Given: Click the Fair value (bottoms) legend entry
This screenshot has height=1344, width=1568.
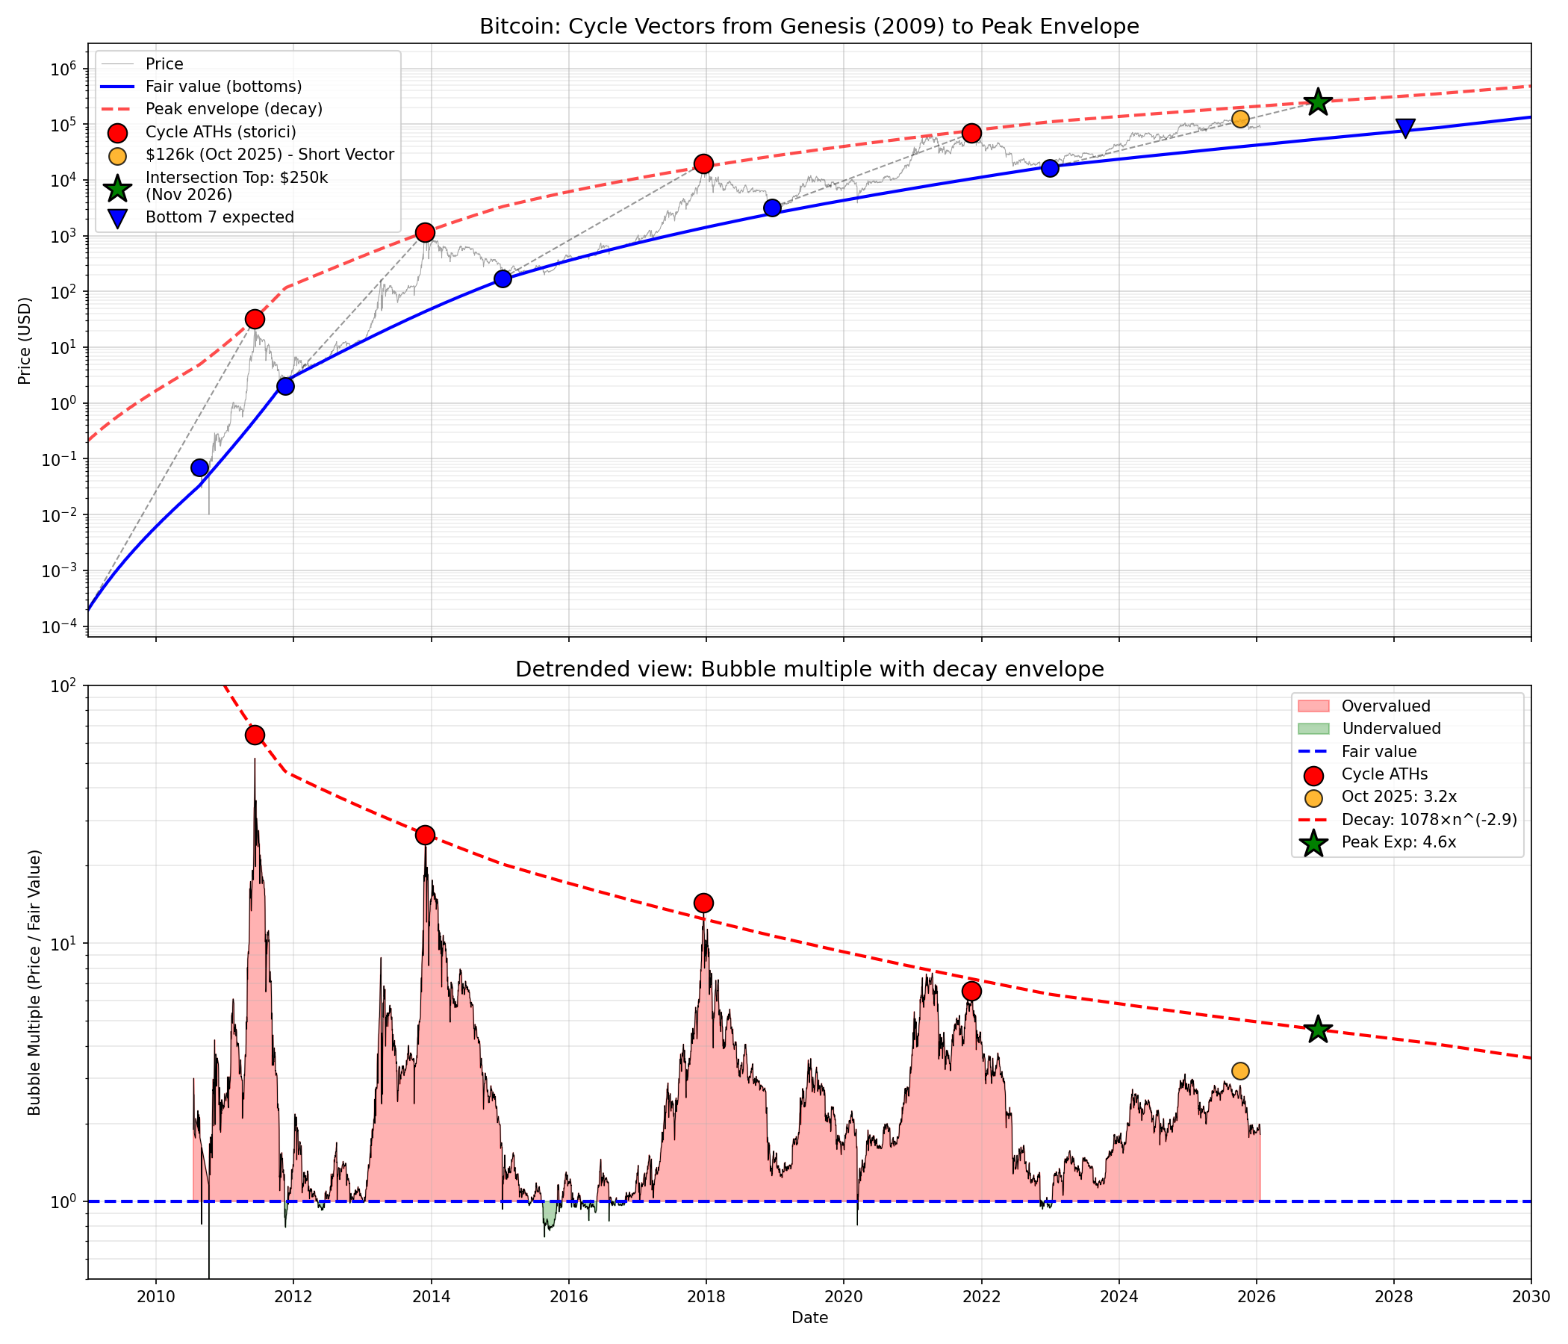Looking at the screenshot, I should click(223, 87).
